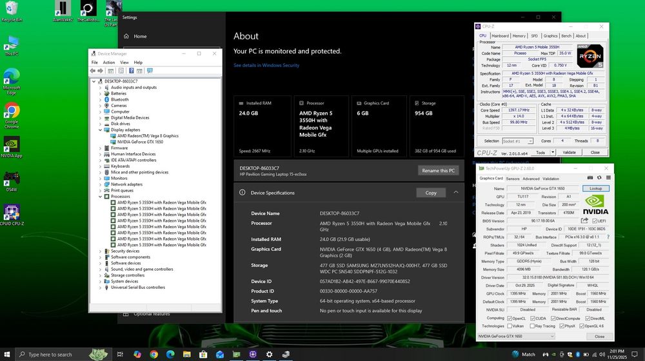Expand the Universal Serial Bus controllers node

tap(100, 288)
